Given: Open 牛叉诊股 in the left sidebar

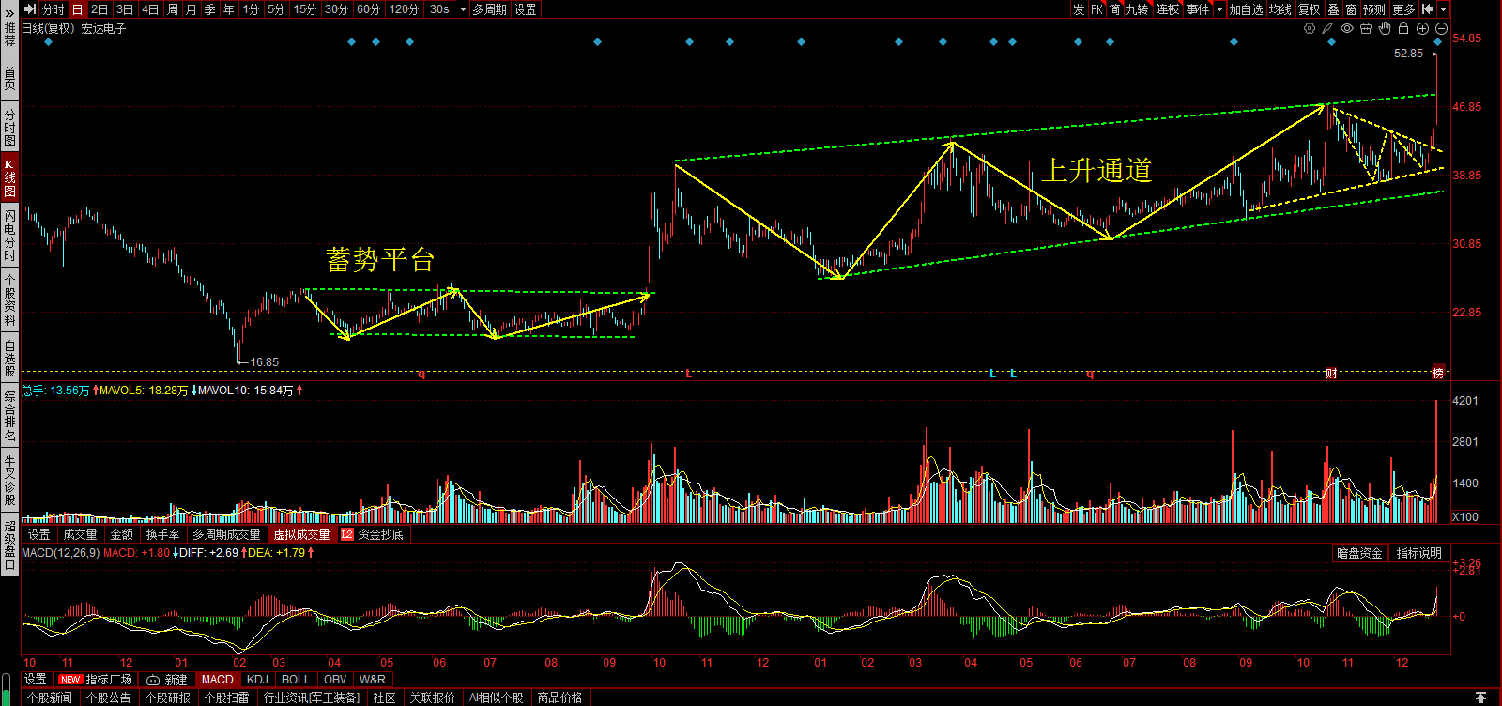Looking at the screenshot, I should tap(9, 479).
